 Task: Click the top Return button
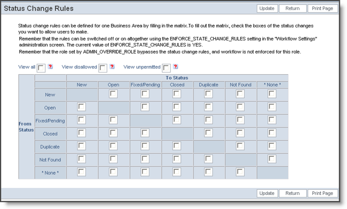[x=293, y=8]
